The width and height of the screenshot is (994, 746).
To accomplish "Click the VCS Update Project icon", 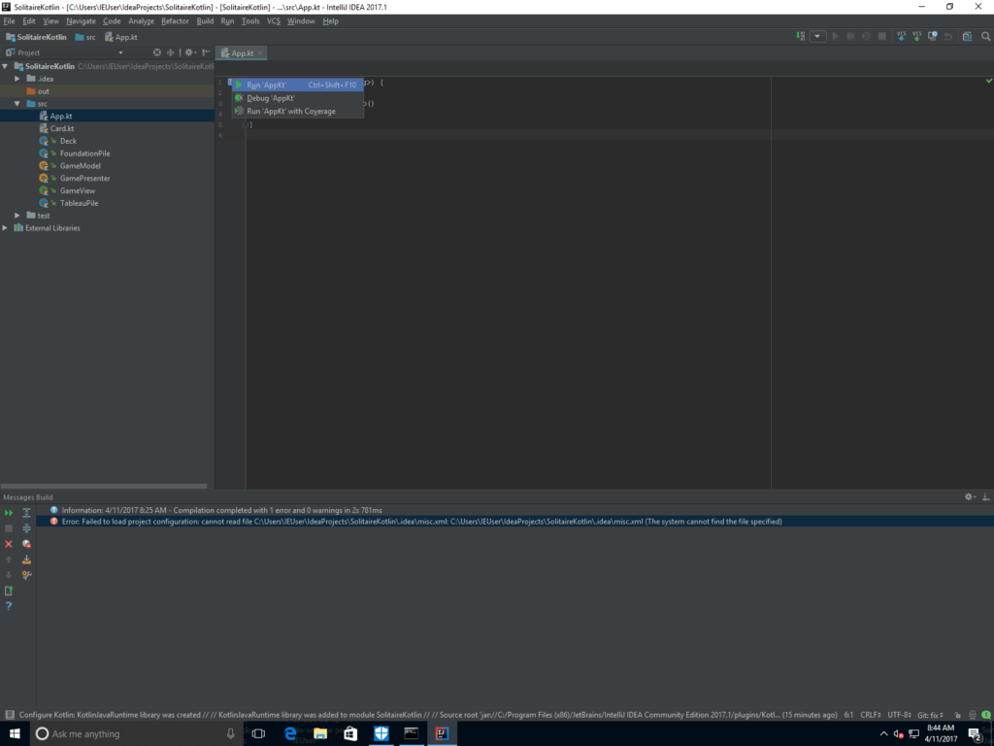I will click(x=901, y=37).
